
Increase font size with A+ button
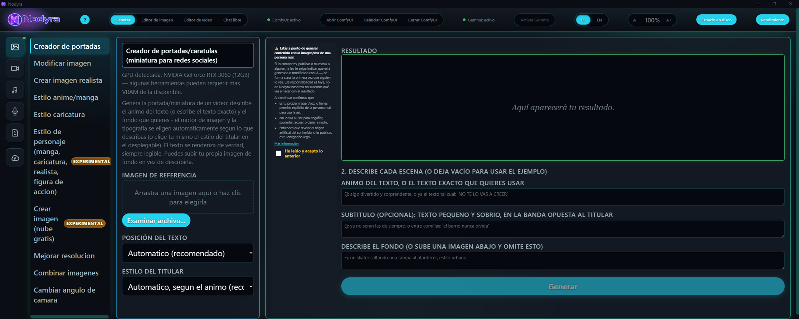(668, 20)
